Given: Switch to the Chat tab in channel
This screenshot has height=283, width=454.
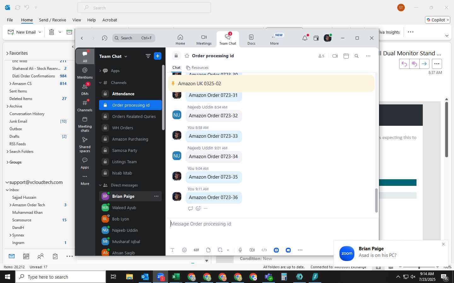Looking at the screenshot, I should coord(176,68).
